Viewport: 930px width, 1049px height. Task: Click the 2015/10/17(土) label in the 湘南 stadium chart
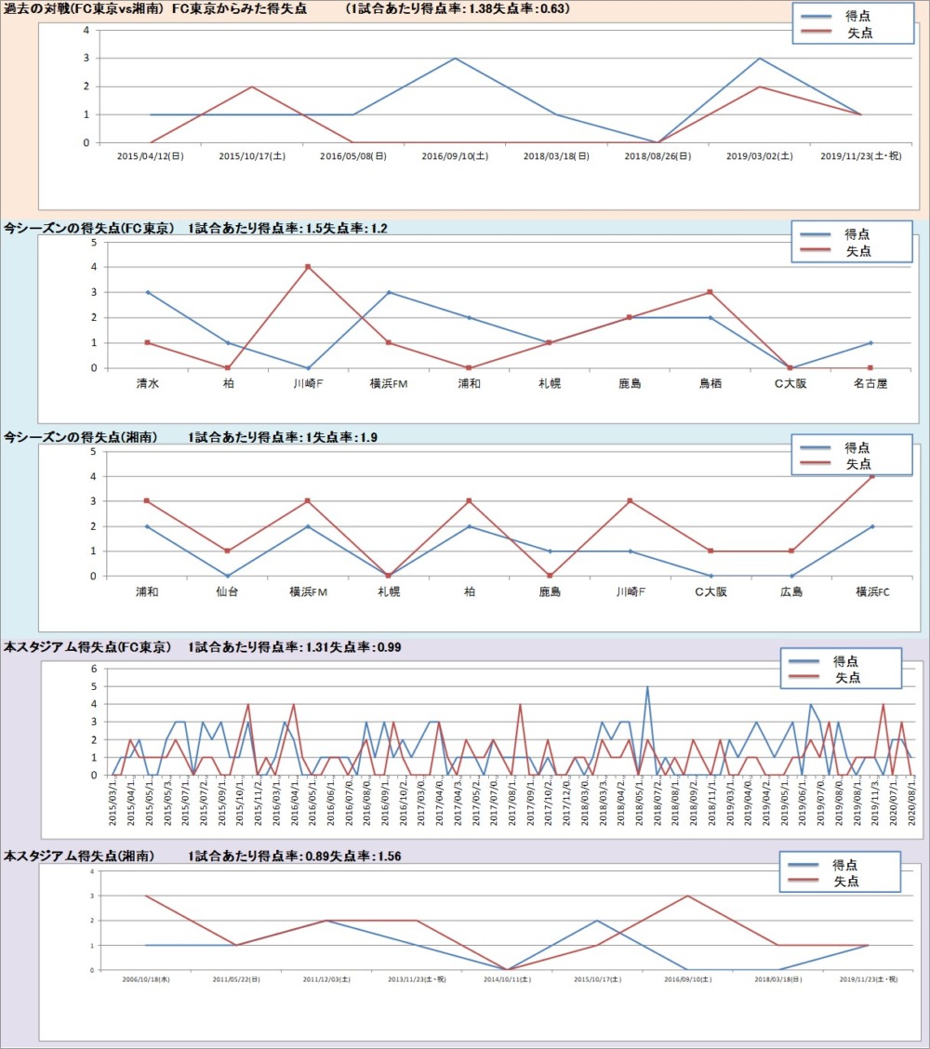pos(597,979)
